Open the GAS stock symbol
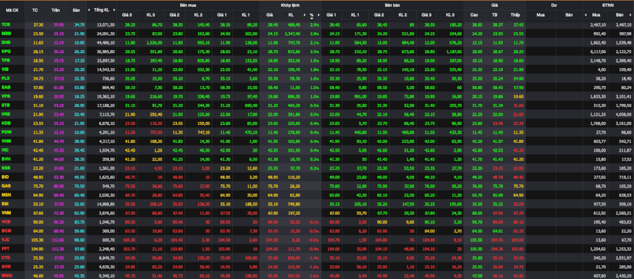This screenshot has width=634, height=279. [6, 186]
